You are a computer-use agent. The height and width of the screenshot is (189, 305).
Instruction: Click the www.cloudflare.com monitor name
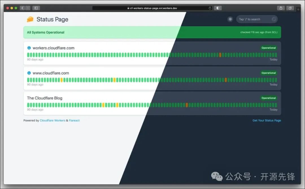51,73
